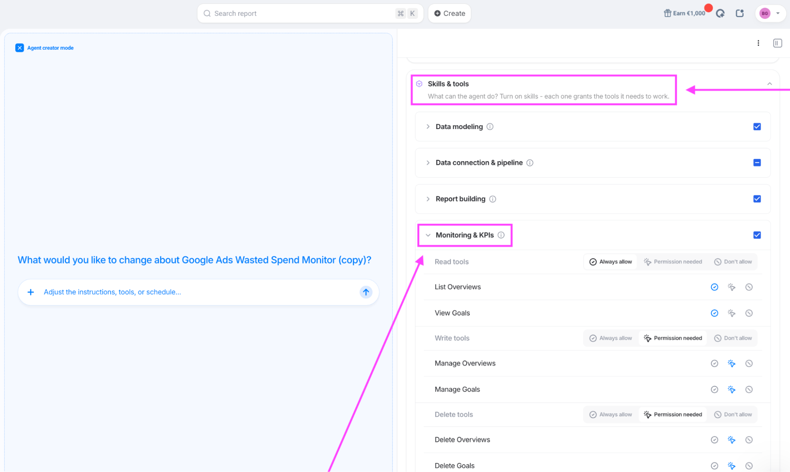
Task: Toggle Data connection & pipeline checkbox
Action: 757,163
